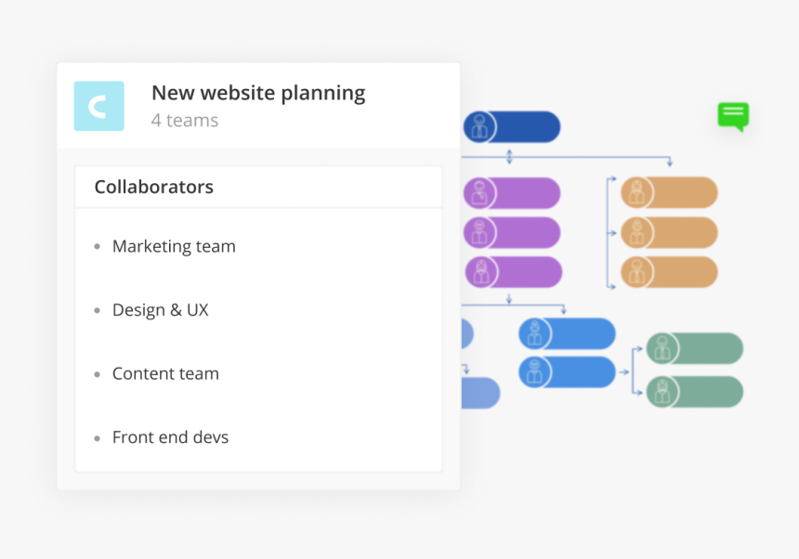799x559 pixels.
Task: Select the bottom orange person node
Action: (x=669, y=272)
